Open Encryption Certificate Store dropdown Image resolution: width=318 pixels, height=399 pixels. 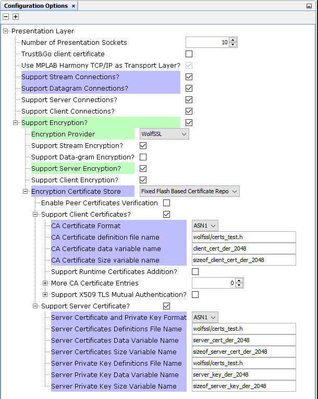pos(189,191)
